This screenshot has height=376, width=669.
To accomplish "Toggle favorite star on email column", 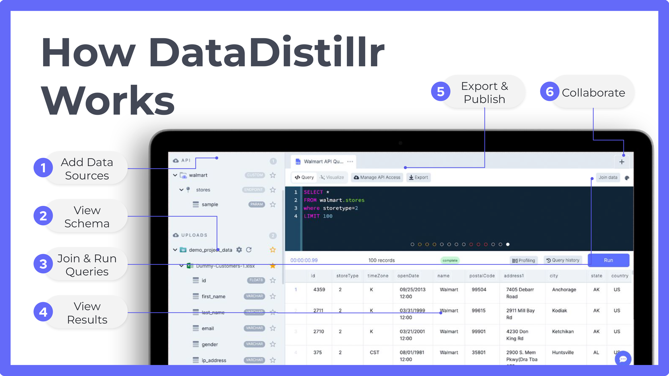I will pyautogui.click(x=273, y=328).
